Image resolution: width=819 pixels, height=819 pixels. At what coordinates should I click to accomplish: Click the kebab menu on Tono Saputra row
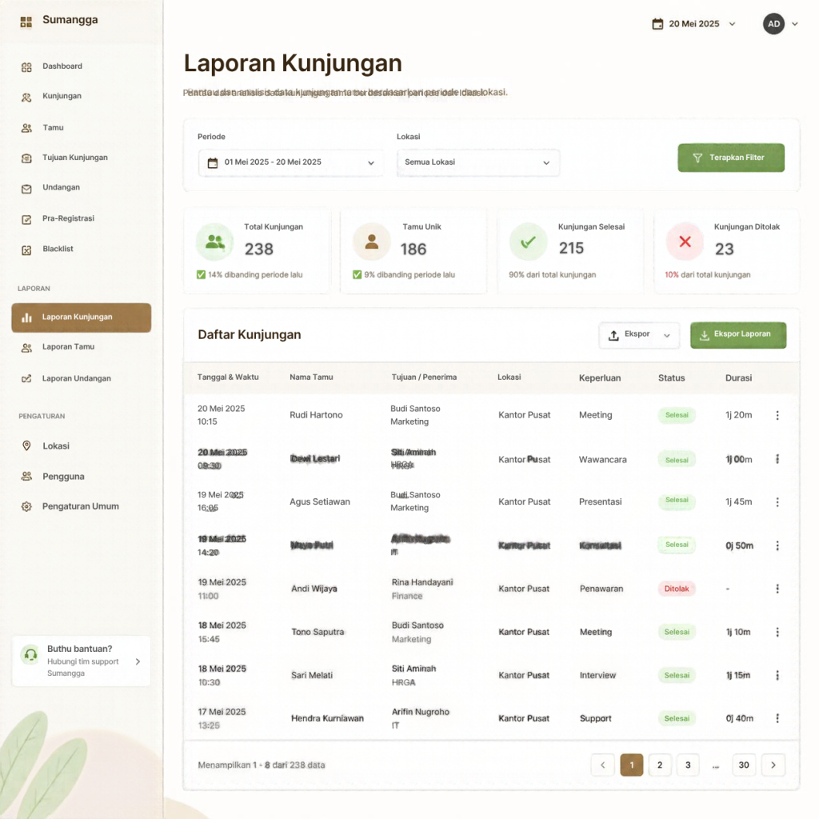pos(777,632)
